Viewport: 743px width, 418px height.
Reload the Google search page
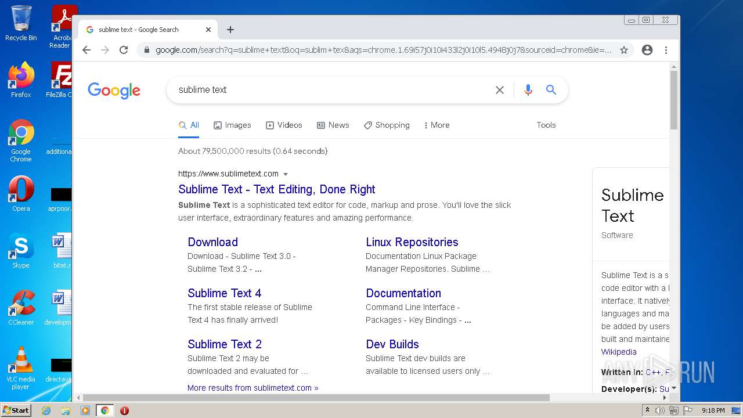coord(124,50)
